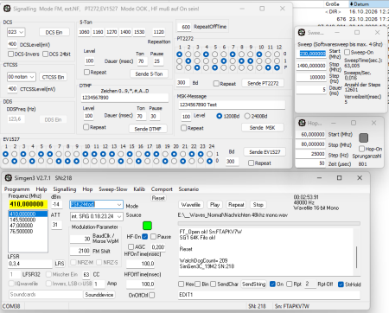Click the Play button

click(214, 205)
